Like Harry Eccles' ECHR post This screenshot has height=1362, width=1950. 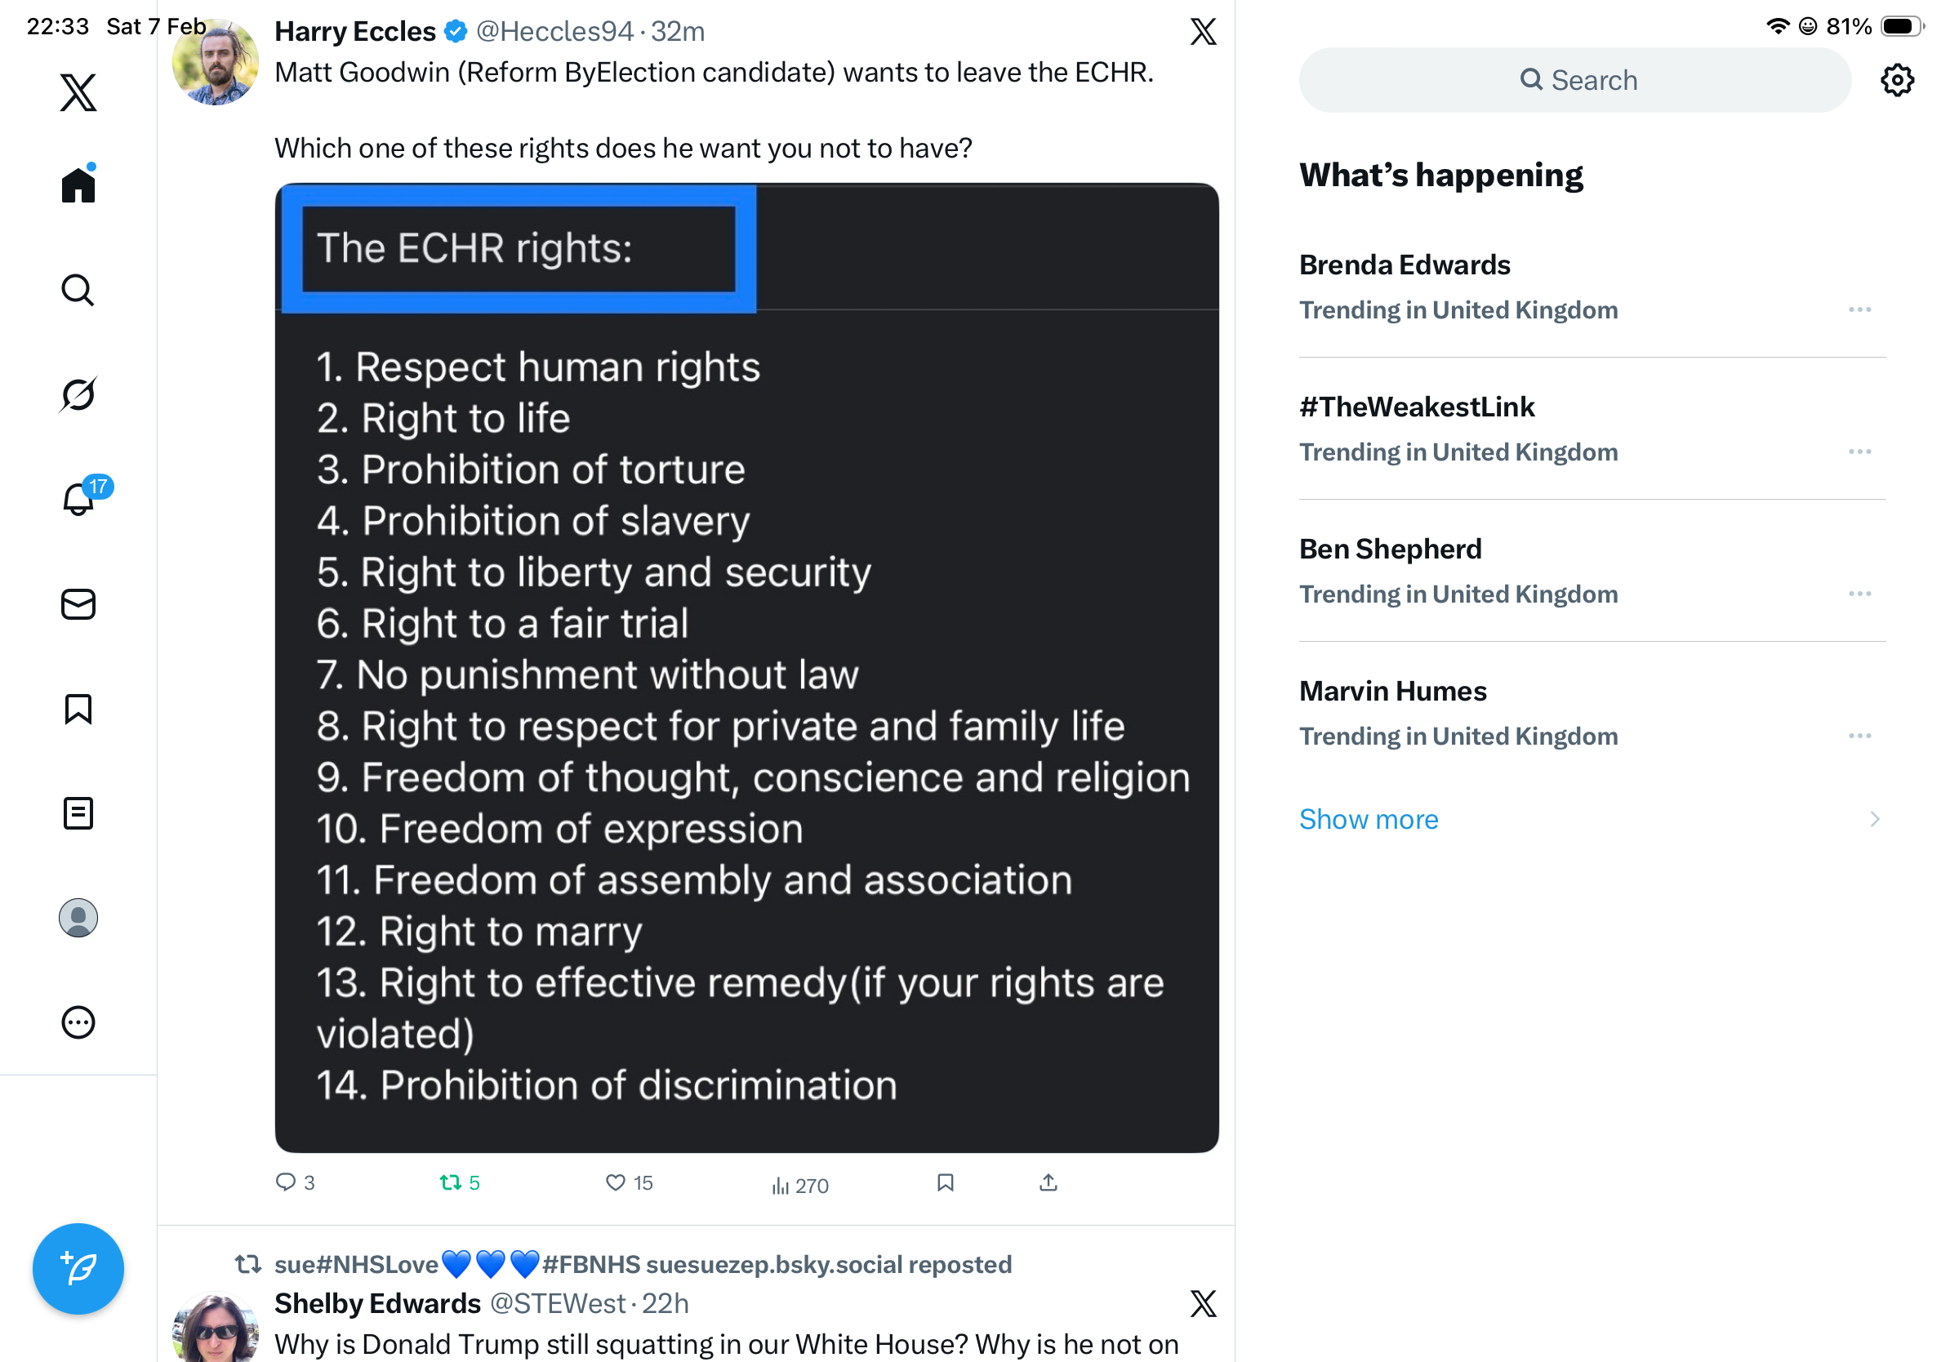coord(616,1182)
